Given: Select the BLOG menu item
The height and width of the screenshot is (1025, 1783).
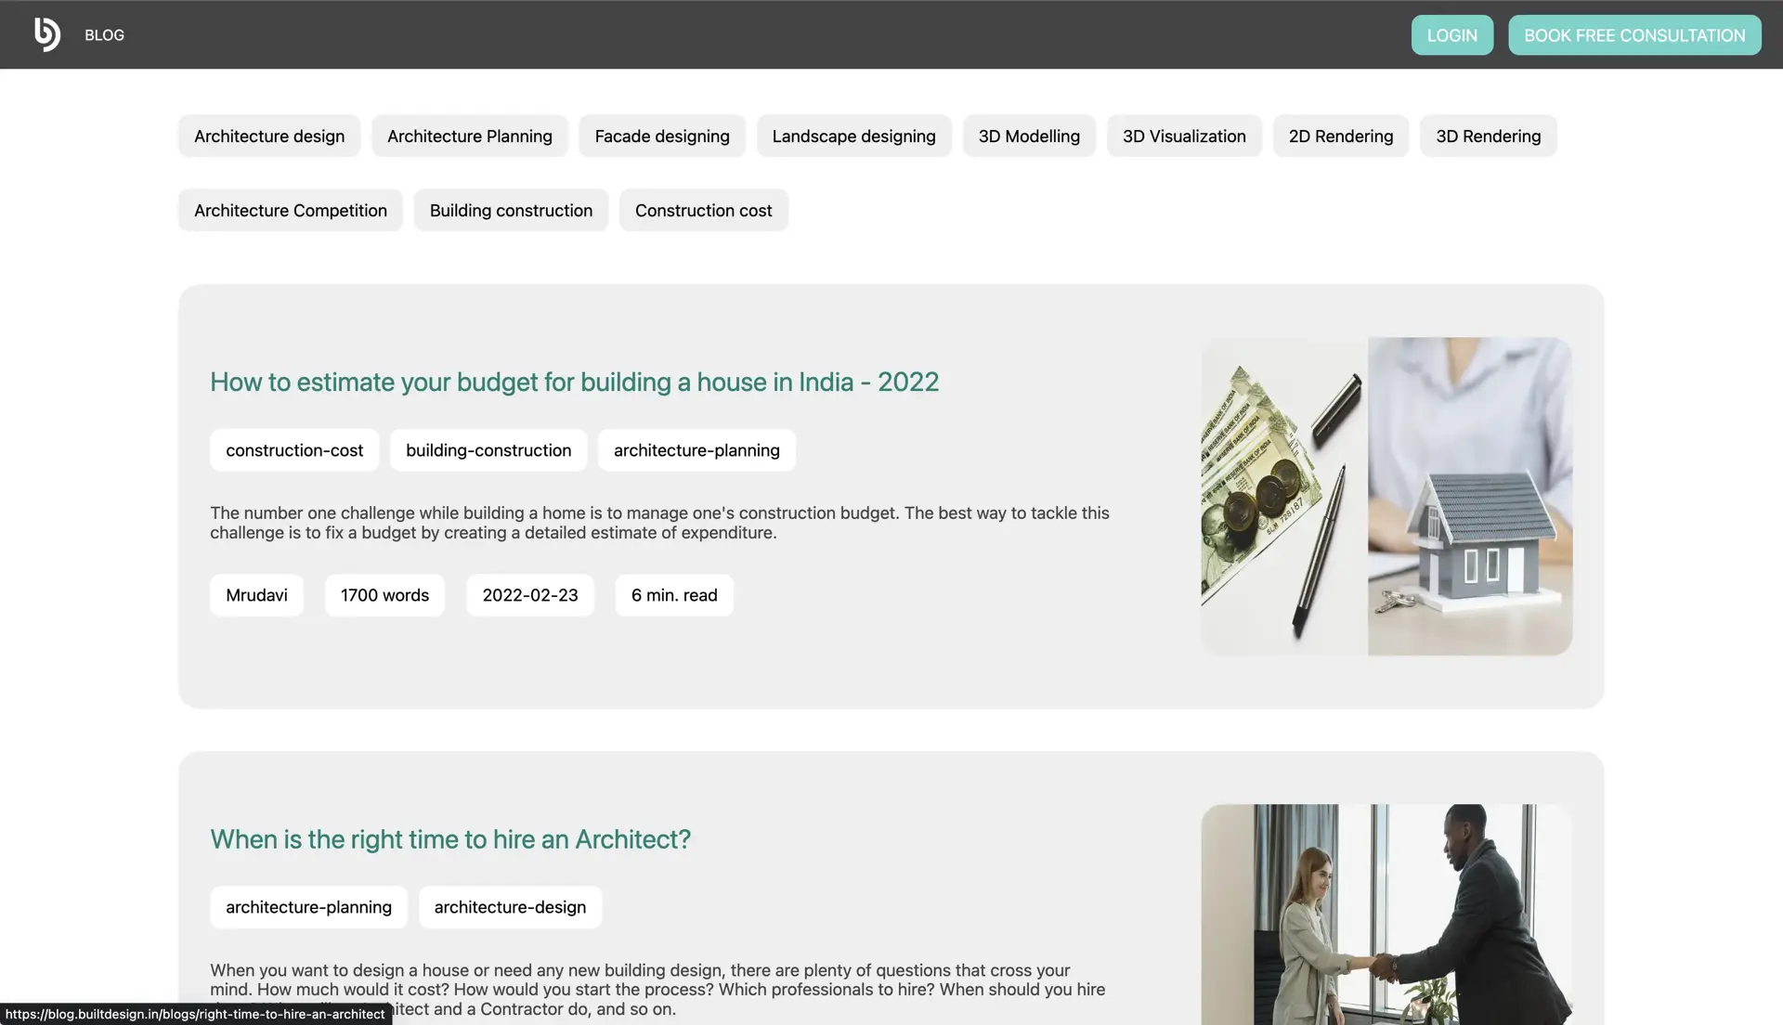Looking at the screenshot, I should 103,34.
